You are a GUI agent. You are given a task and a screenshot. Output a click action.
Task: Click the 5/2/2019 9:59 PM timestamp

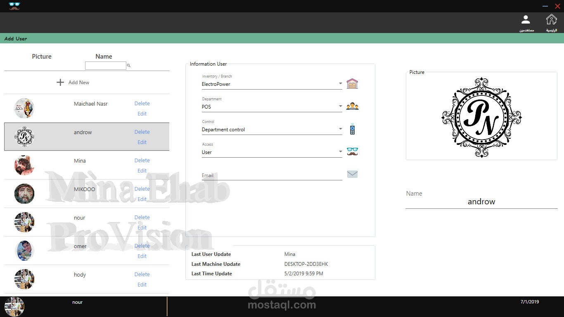point(304,274)
